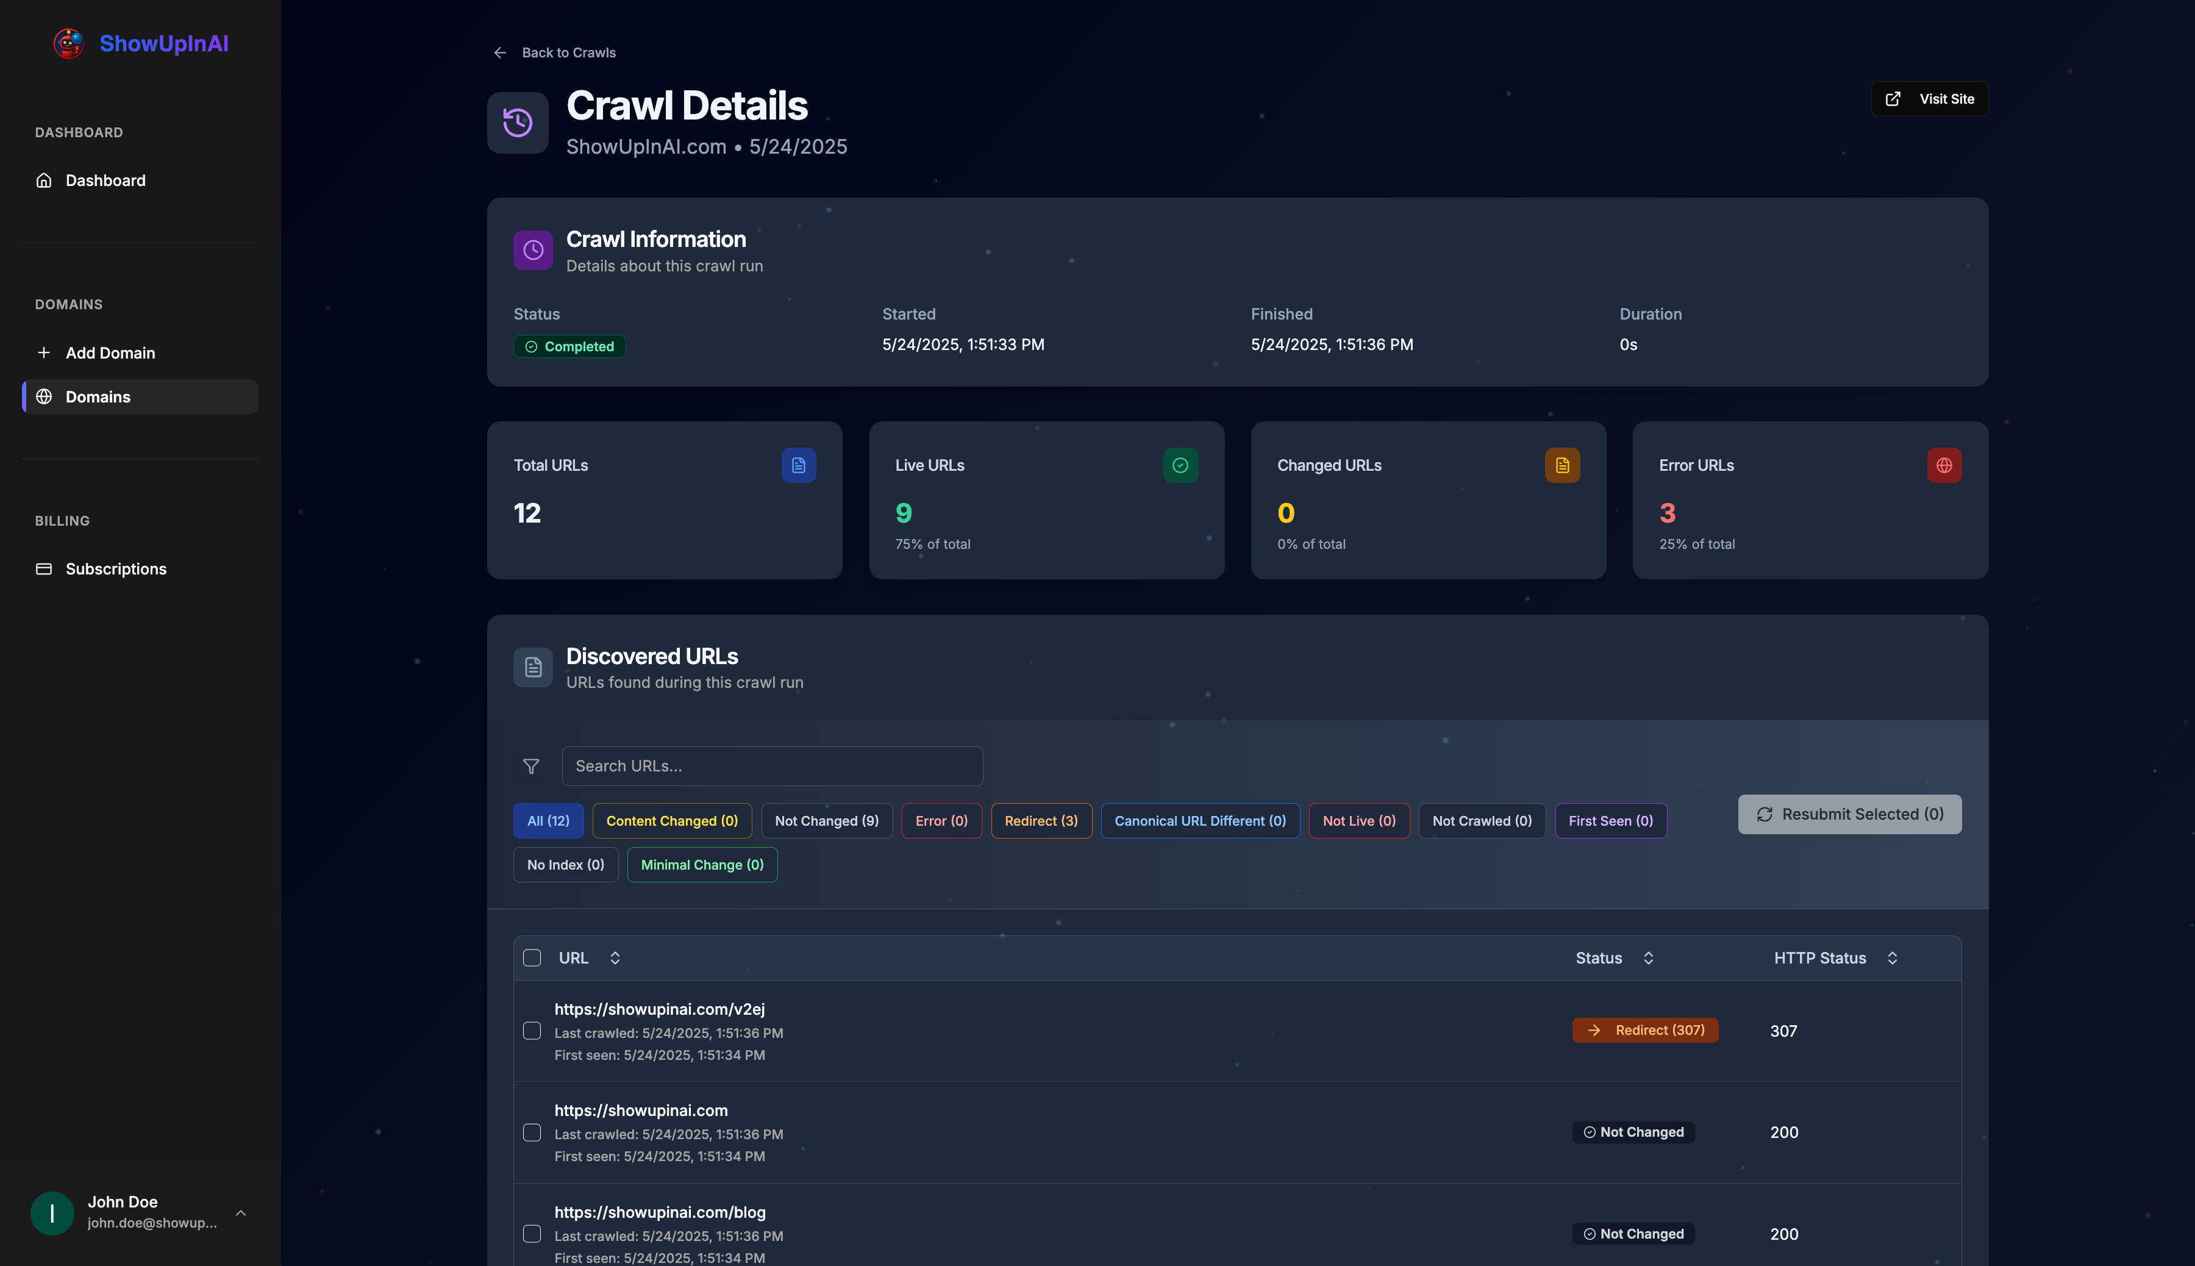Click the red Error URLs globe icon

coord(1944,465)
